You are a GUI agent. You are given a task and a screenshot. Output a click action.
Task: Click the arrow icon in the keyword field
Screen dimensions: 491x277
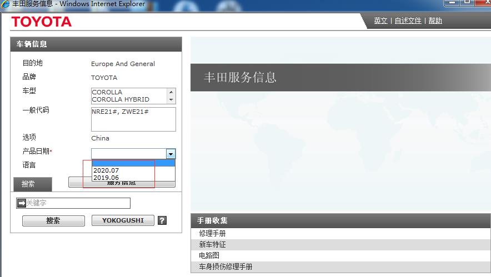(22, 203)
